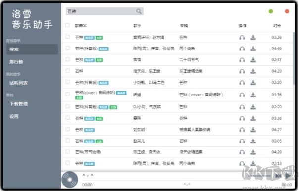Click the playback progress bar
This screenshot has width=299, height=191.
coord(187,180)
